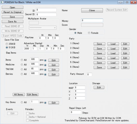Load party slot 6 Pokemon
This screenshot has width=137, height=124.
(113, 67)
